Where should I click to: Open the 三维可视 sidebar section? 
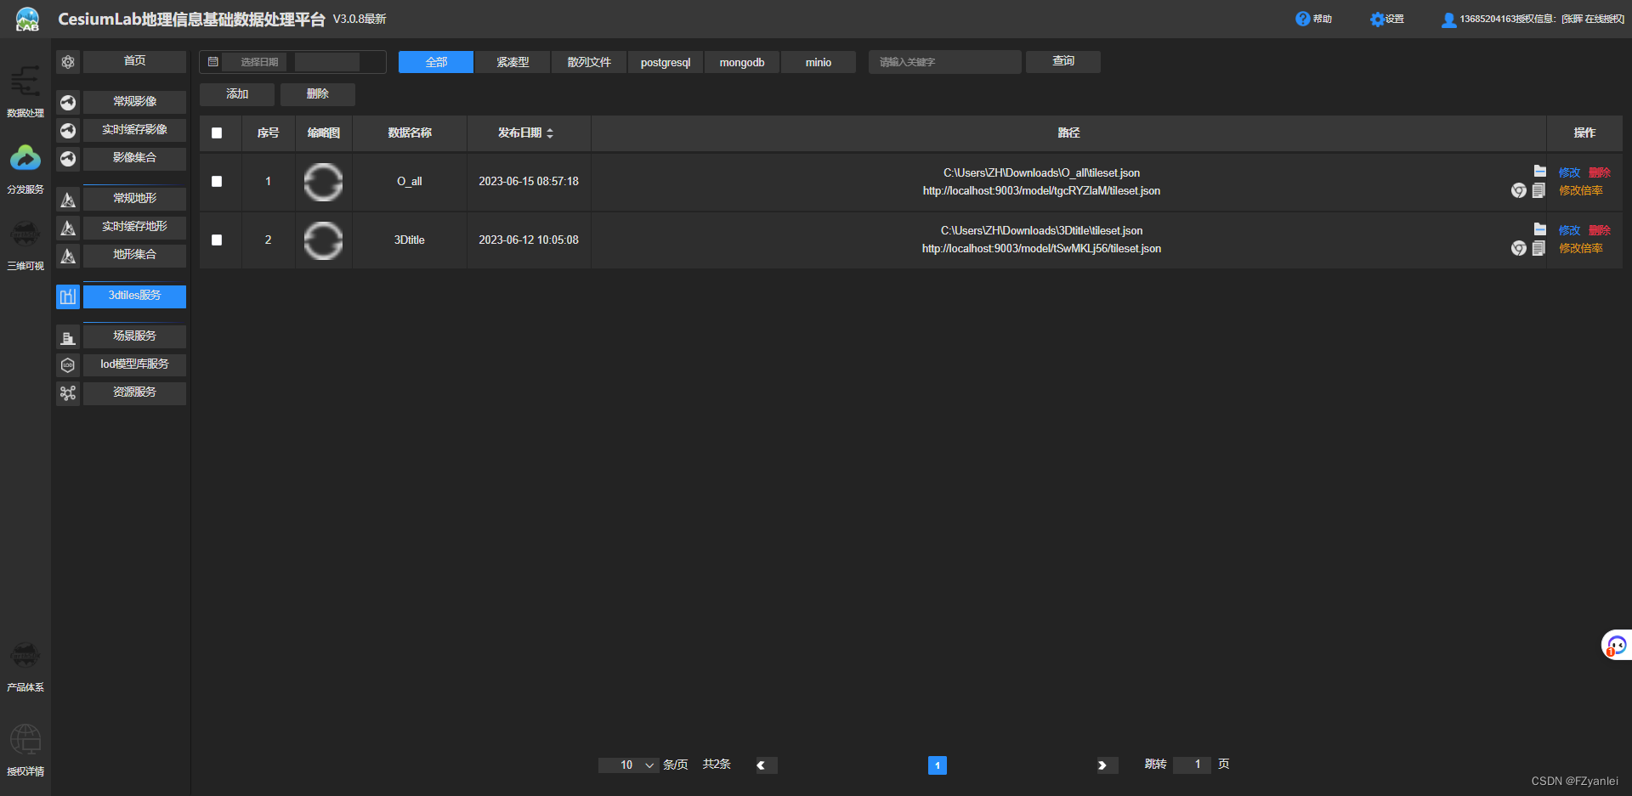coord(25,245)
